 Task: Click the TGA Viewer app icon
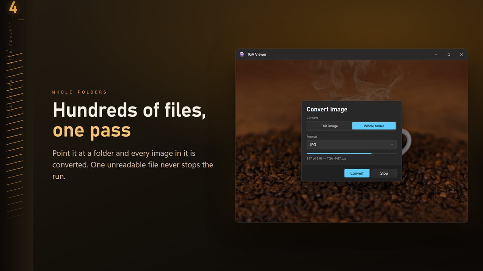point(242,54)
